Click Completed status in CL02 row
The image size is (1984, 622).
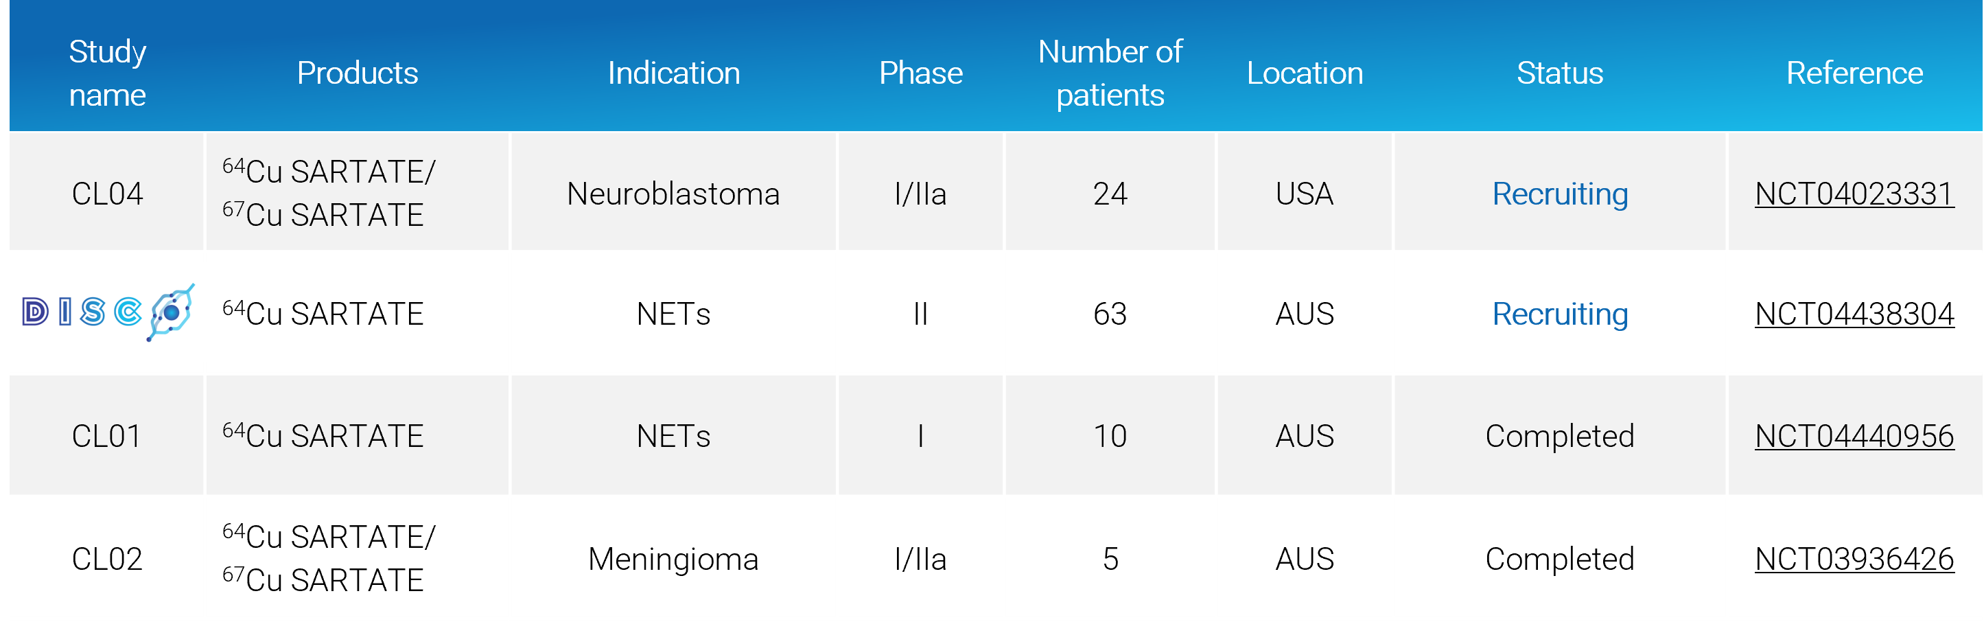(1560, 559)
